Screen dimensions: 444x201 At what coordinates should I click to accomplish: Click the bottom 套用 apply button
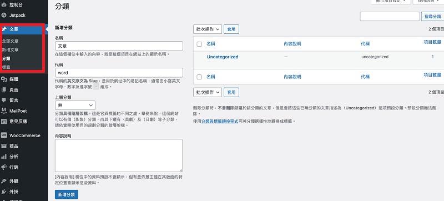click(231, 92)
